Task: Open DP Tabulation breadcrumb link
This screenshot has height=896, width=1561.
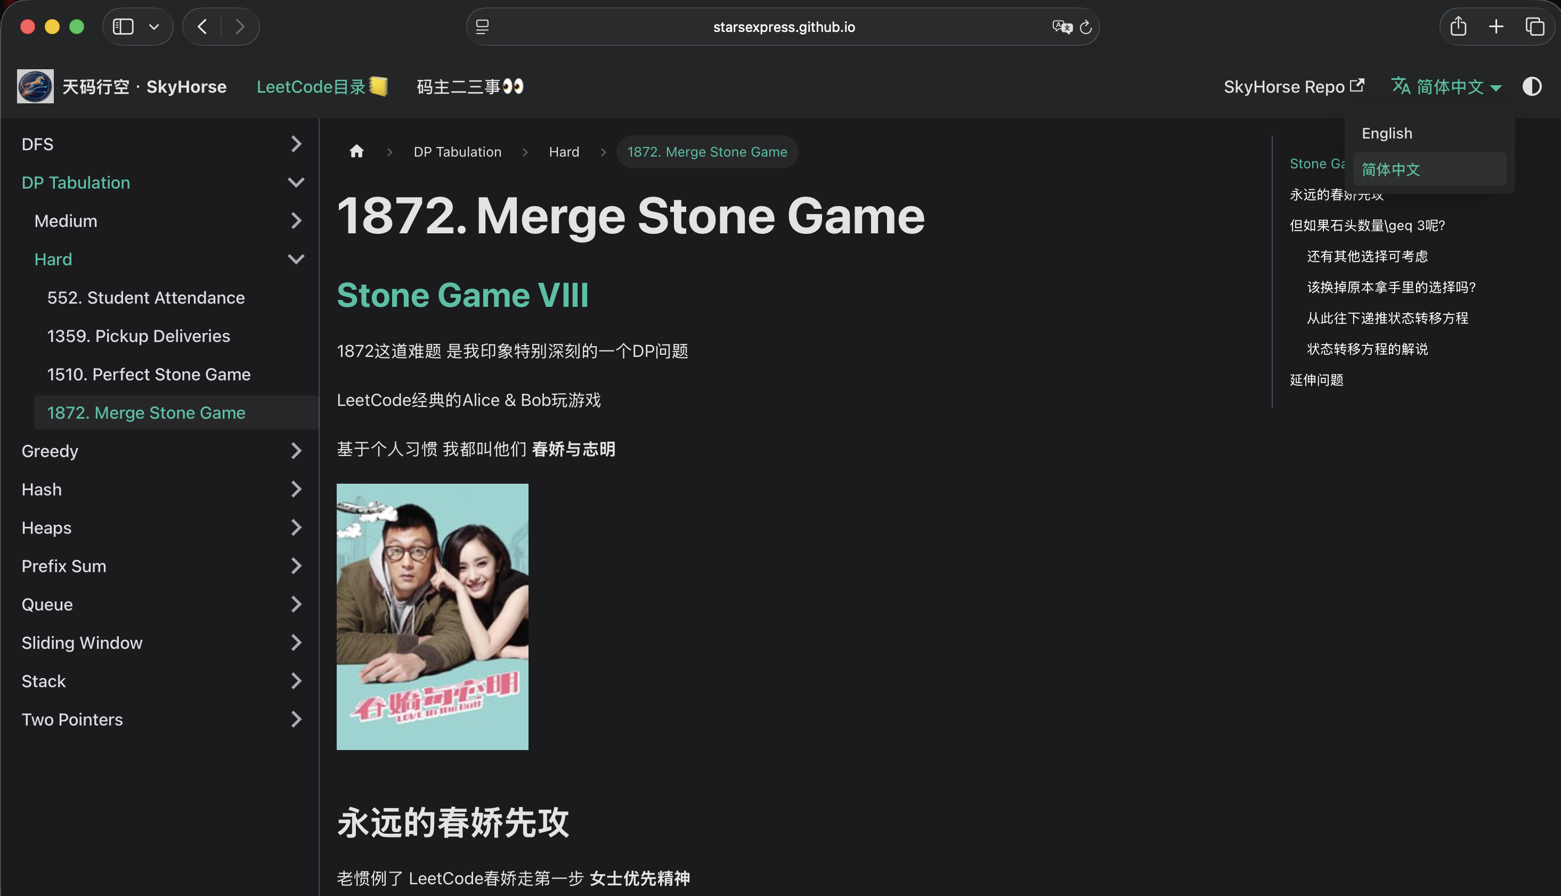Action: click(457, 152)
